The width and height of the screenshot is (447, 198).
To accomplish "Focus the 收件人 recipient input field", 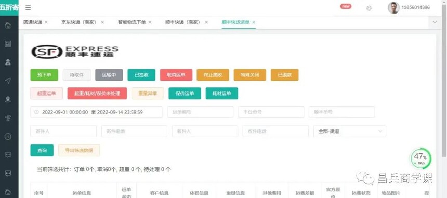I will [x=205, y=131].
